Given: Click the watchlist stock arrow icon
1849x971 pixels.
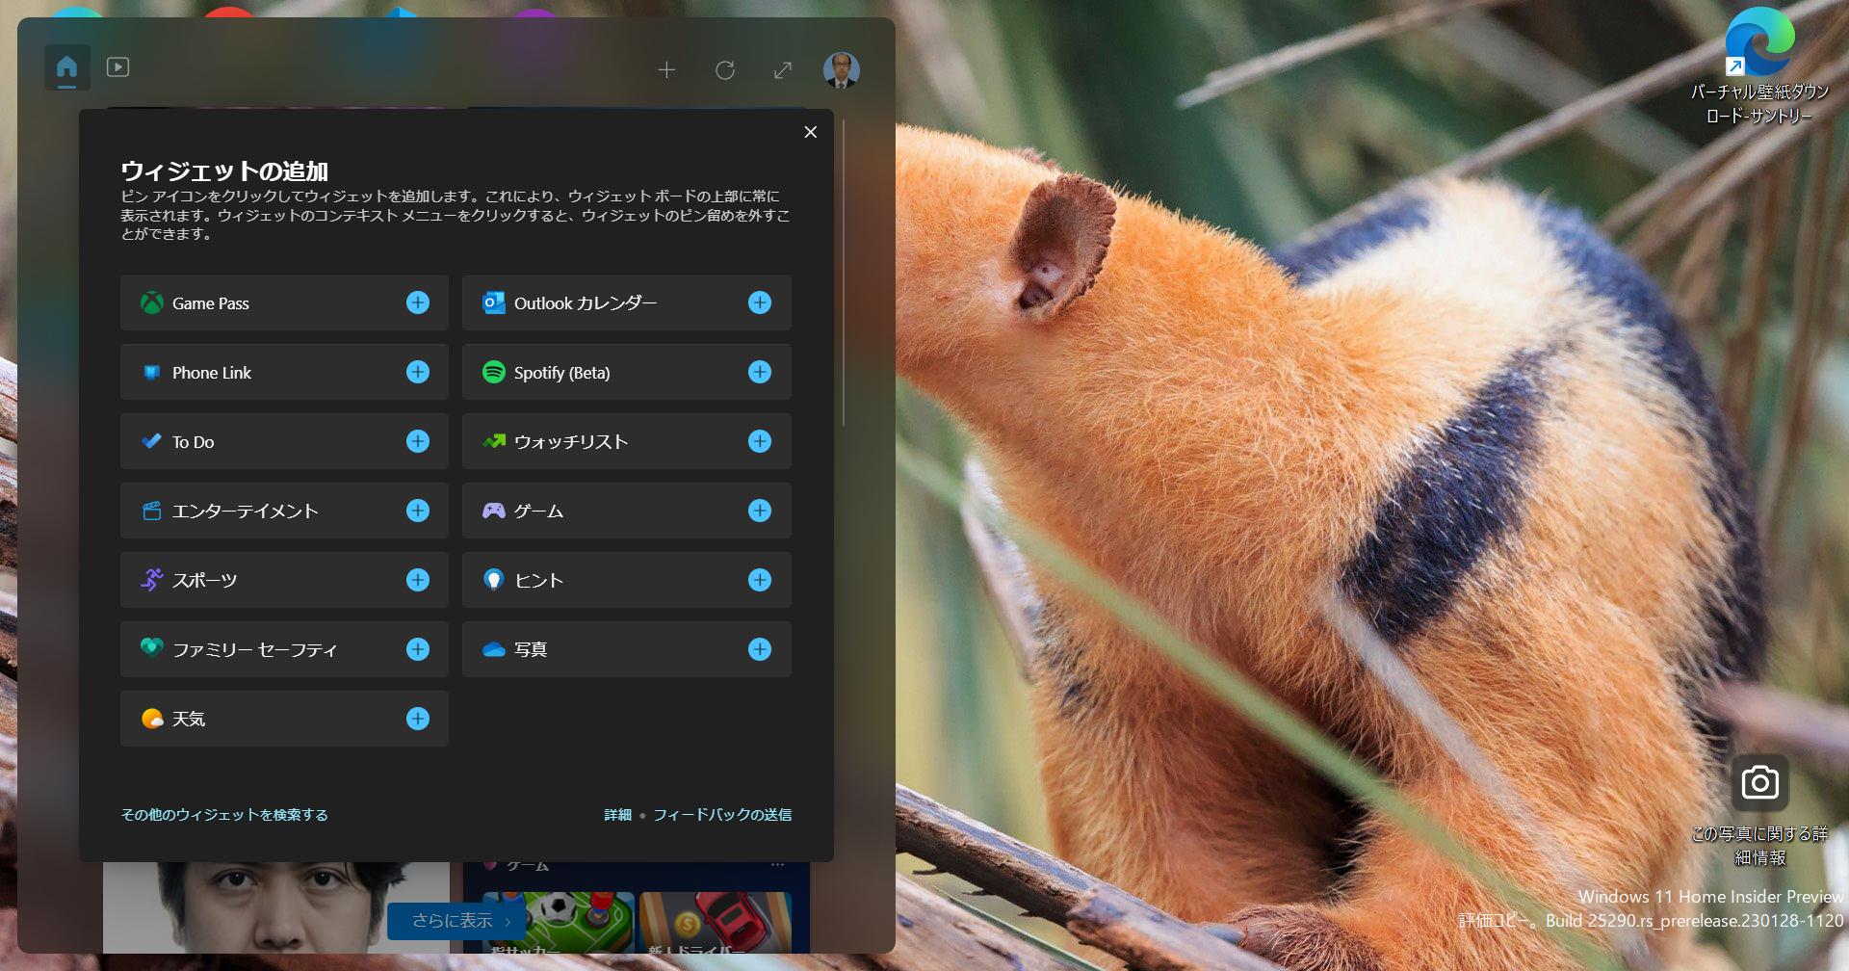Looking at the screenshot, I should (x=494, y=441).
